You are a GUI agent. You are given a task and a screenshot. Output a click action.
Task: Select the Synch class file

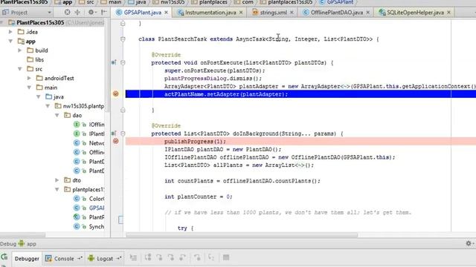[89, 226]
